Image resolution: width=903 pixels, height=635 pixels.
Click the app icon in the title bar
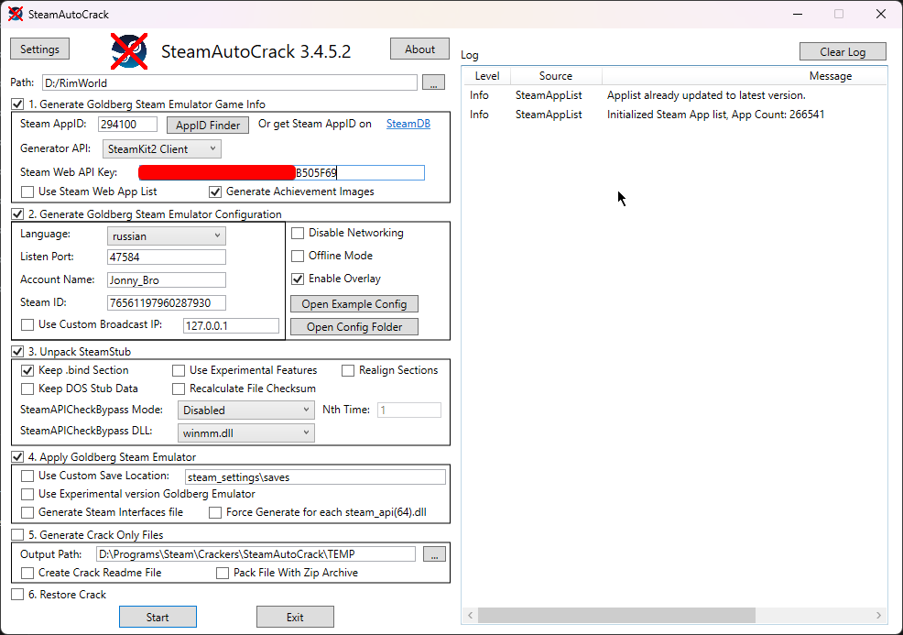(13, 14)
